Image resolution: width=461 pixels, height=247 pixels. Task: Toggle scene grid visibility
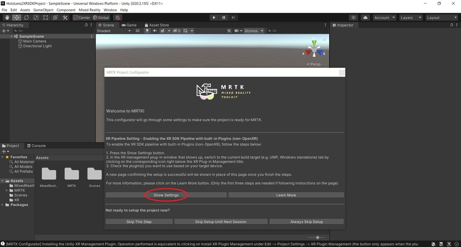click(x=185, y=31)
